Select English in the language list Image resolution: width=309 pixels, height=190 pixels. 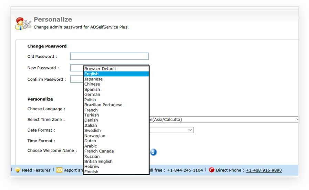[x=116, y=74]
